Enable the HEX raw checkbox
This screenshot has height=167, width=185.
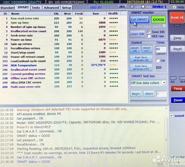point(149,36)
